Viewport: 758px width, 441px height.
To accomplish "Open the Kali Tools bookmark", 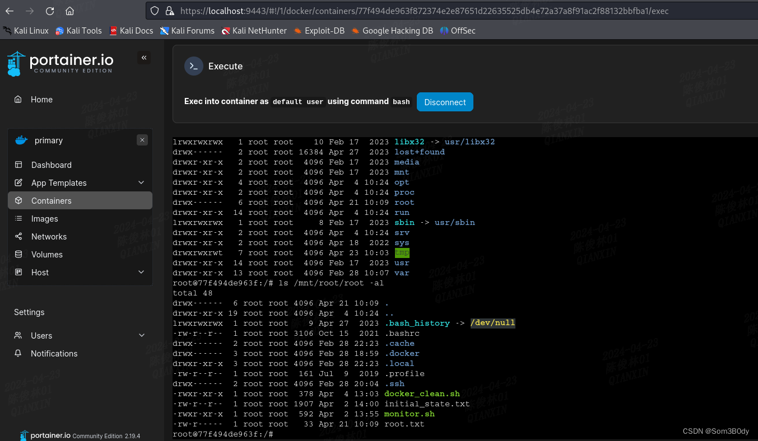I will tap(78, 31).
